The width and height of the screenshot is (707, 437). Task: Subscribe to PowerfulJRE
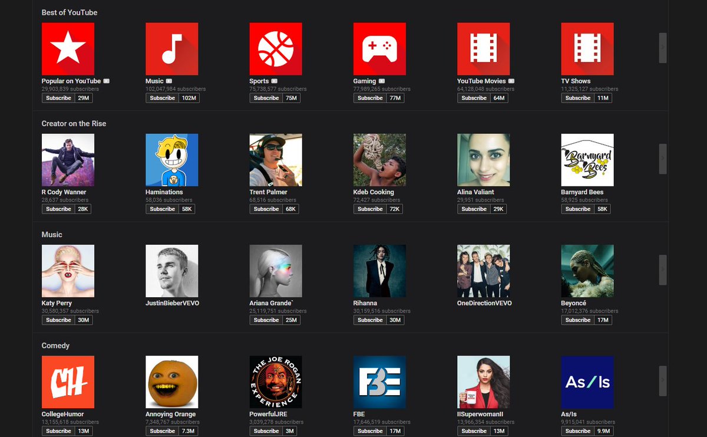point(266,431)
